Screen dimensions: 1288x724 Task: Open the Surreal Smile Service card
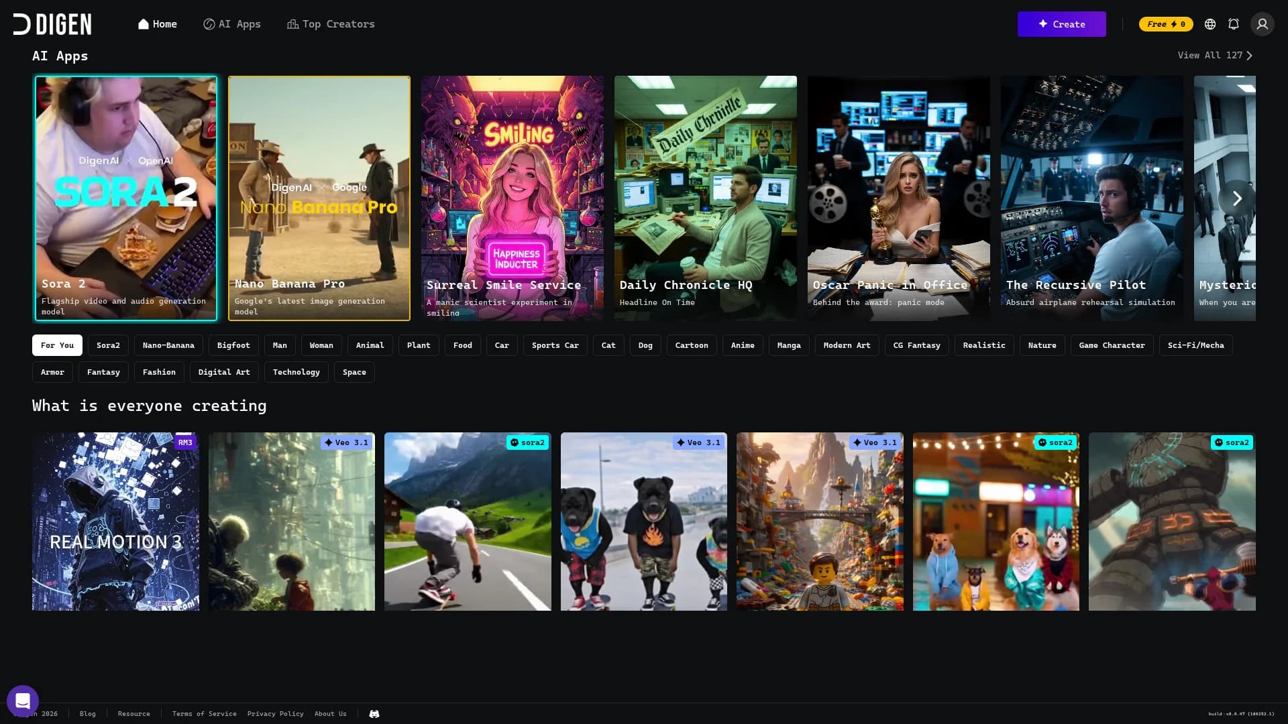pyautogui.click(x=513, y=198)
